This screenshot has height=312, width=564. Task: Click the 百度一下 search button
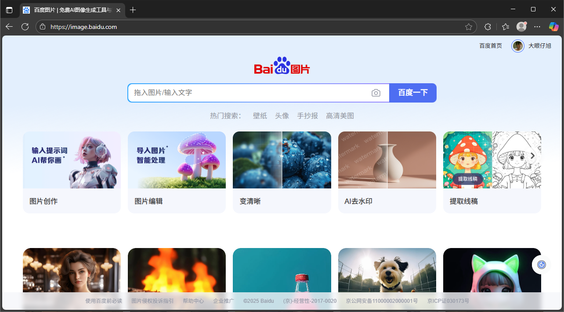pos(412,92)
